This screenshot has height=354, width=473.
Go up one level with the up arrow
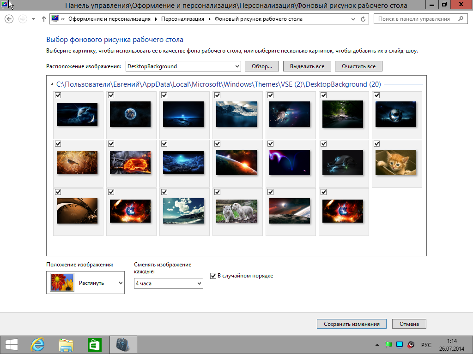(x=44, y=19)
